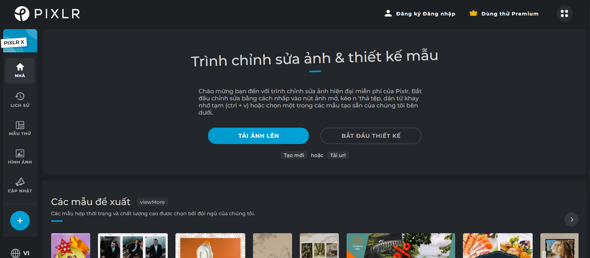Screen dimensions: 590x258
Task: Open the plants photo collage template
Action: point(319,246)
